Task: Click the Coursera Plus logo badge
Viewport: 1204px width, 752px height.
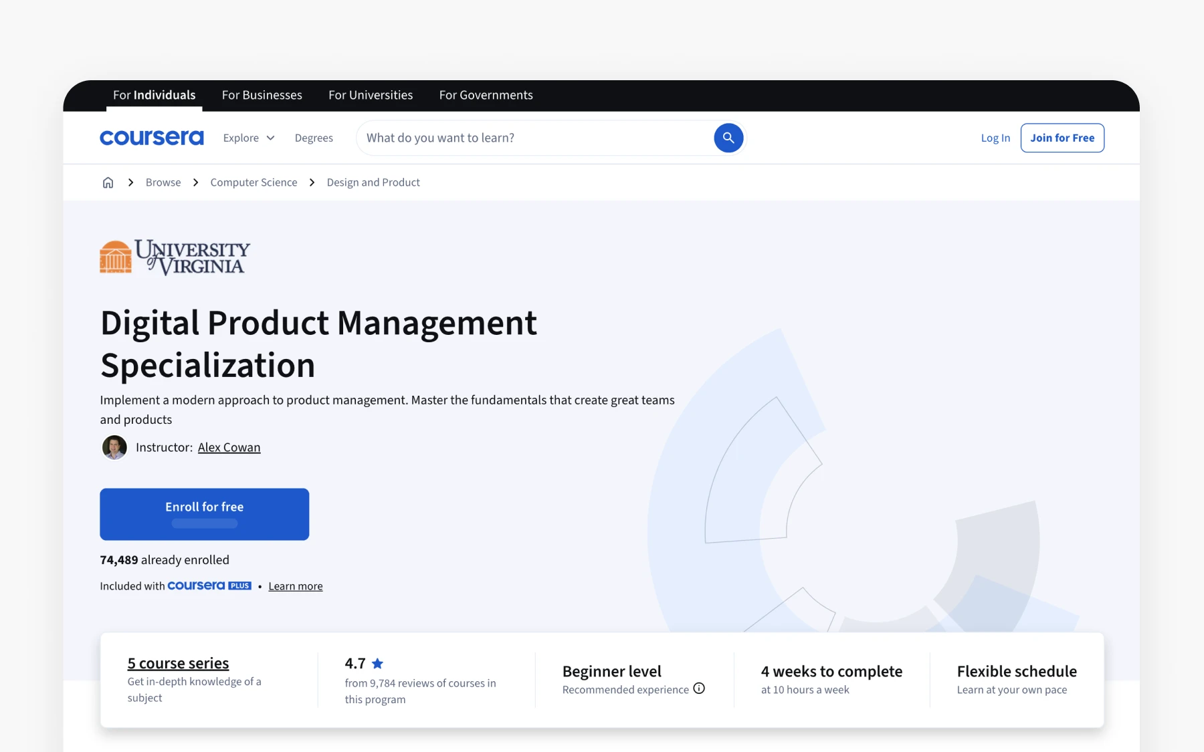Action: (x=209, y=586)
